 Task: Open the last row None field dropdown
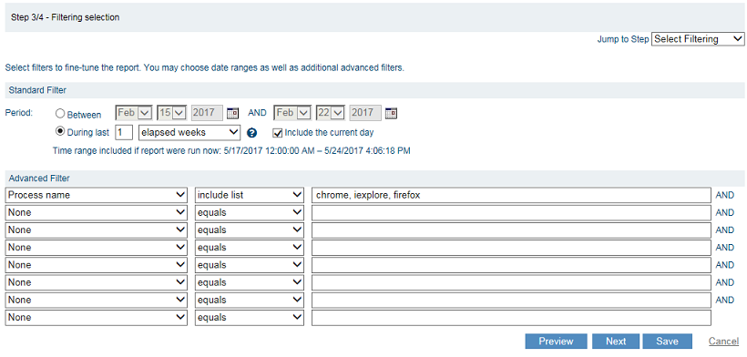(97, 318)
